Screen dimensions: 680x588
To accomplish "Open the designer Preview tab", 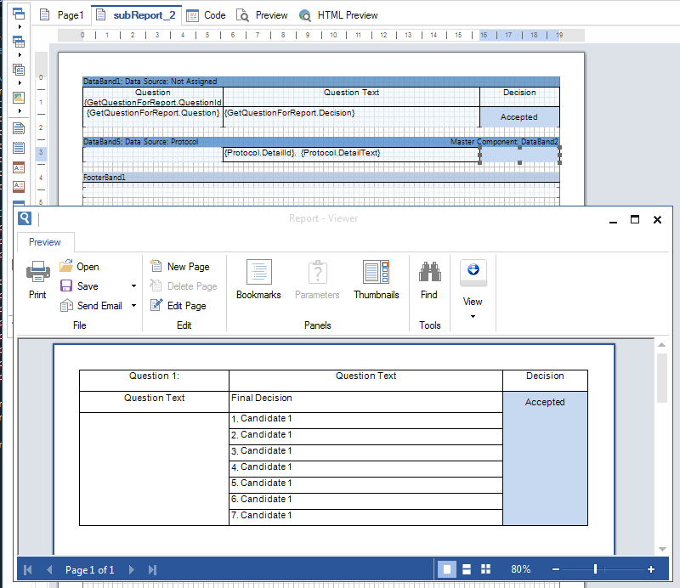I will tap(262, 15).
